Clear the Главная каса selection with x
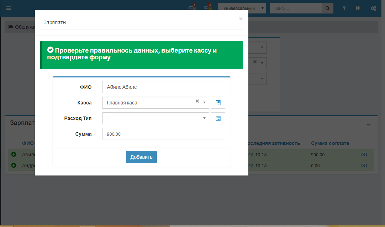385x227 pixels. (197, 101)
